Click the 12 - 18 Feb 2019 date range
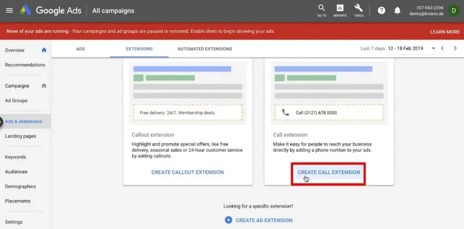464x229 pixels. pos(406,48)
